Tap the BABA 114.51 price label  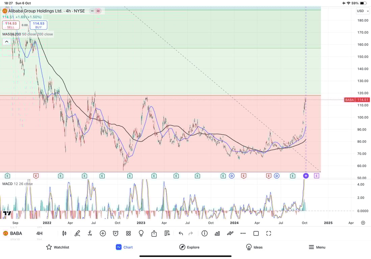(357, 100)
